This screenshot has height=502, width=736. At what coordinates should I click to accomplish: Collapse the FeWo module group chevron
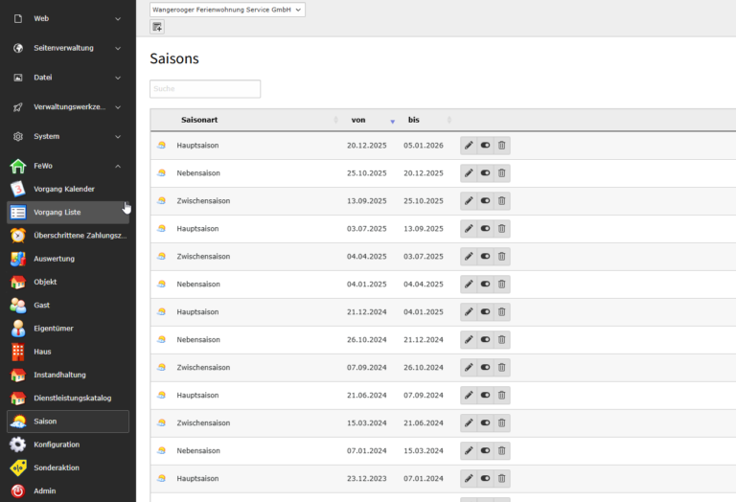click(118, 166)
